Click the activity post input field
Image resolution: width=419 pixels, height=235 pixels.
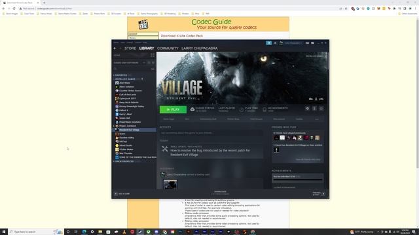[x=211, y=133]
